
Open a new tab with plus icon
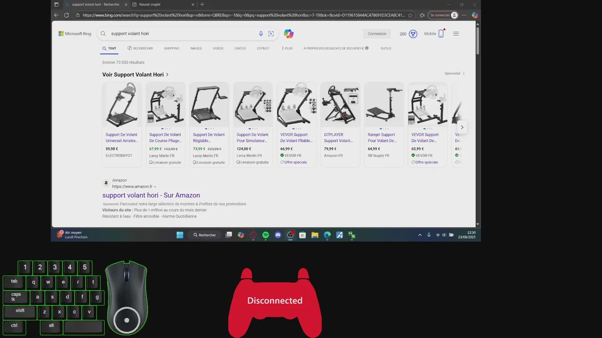click(x=202, y=4)
